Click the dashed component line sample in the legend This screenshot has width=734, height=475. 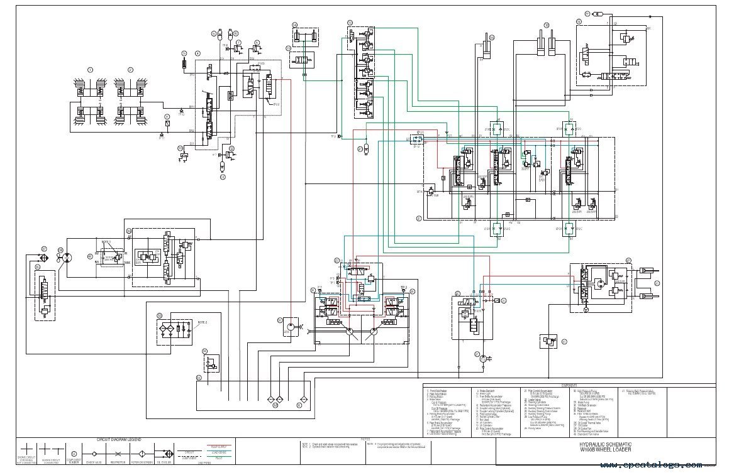pos(189,456)
